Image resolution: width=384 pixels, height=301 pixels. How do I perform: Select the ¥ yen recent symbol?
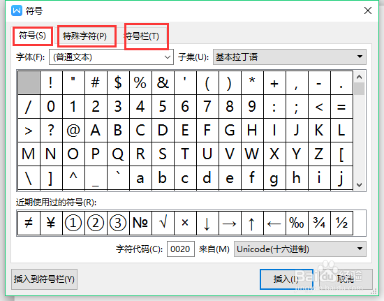pyautogui.click(x=51, y=223)
